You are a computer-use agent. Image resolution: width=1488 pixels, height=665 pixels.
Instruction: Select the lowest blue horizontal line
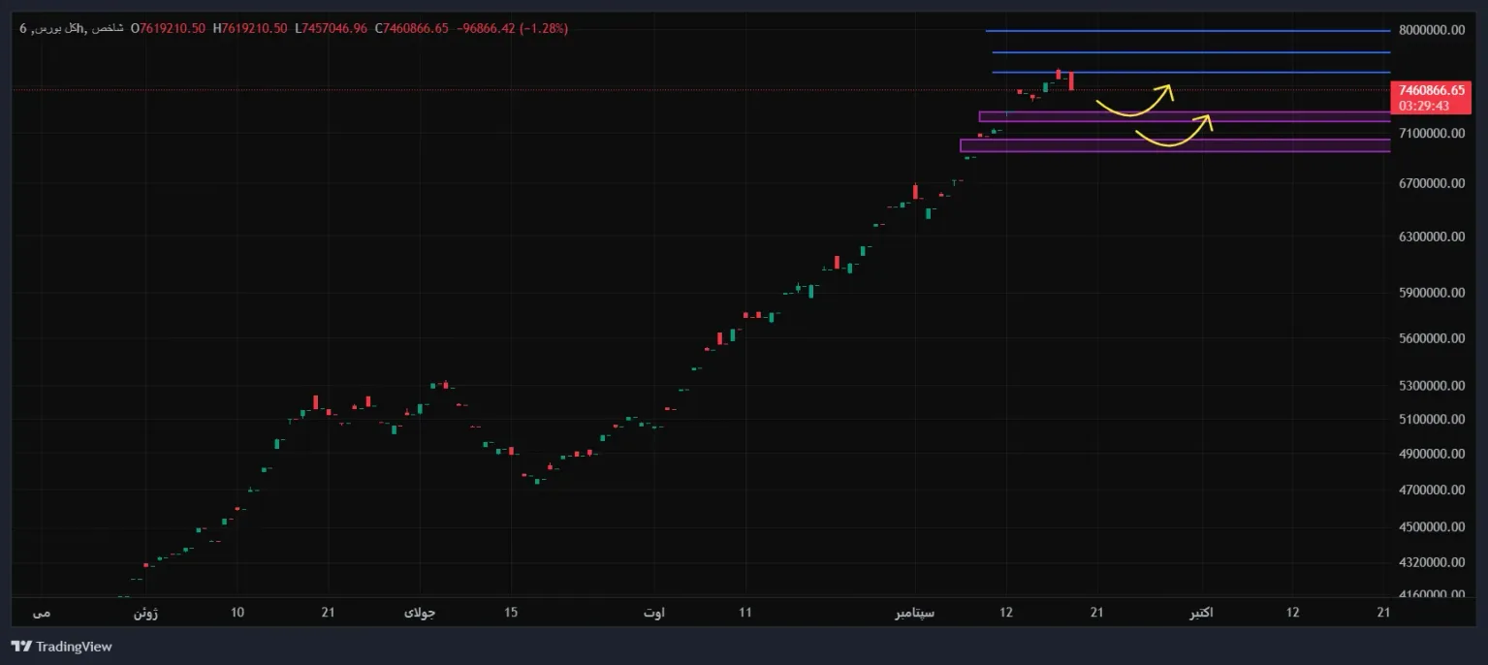coord(1191,73)
